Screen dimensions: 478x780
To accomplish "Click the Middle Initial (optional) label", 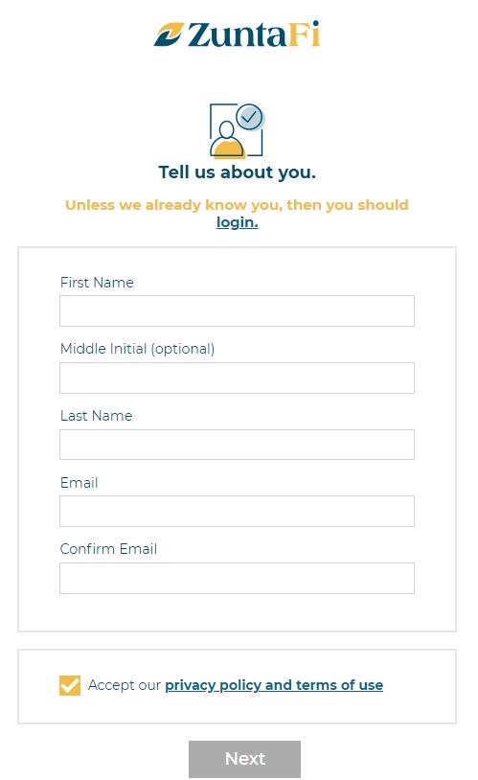I will pos(137,349).
